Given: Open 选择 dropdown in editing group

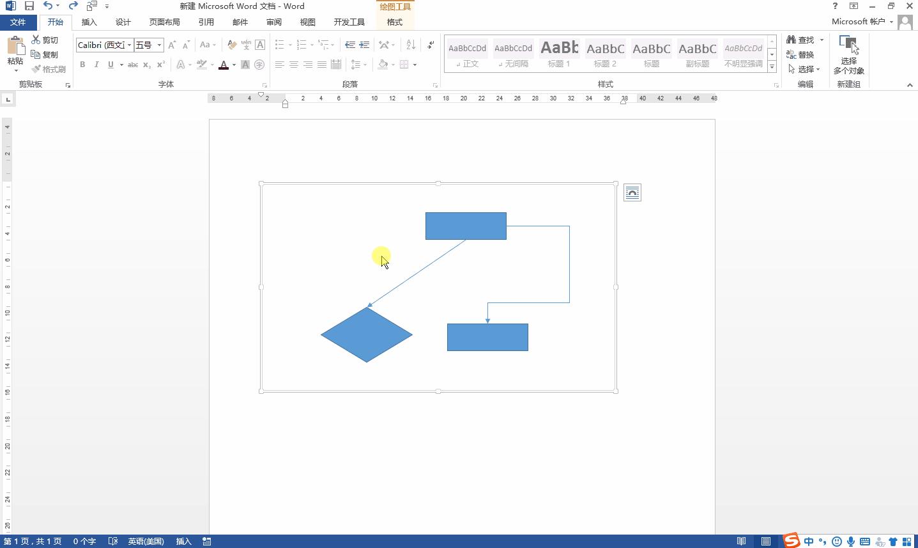Looking at the screenshot, I should click(x=804, y=69).
